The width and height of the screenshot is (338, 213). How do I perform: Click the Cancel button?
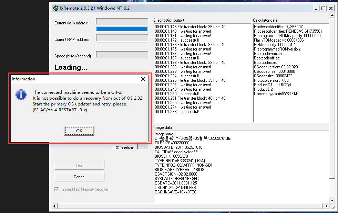pos(79,177)
